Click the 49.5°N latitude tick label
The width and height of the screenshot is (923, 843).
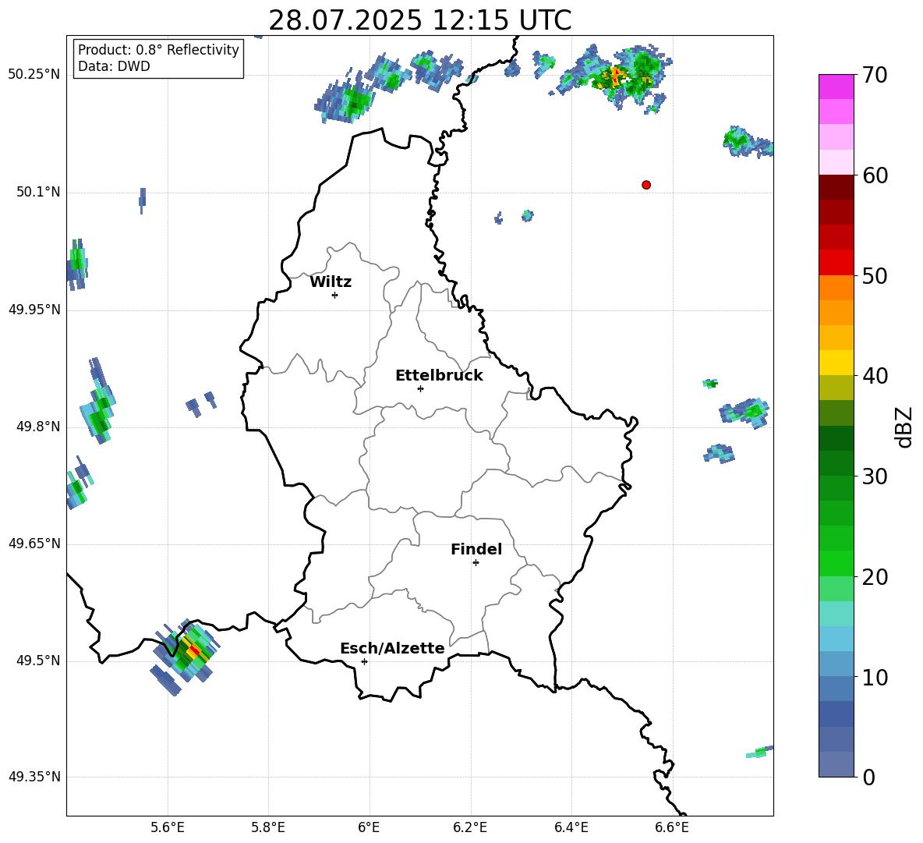(x=38, y=661)
